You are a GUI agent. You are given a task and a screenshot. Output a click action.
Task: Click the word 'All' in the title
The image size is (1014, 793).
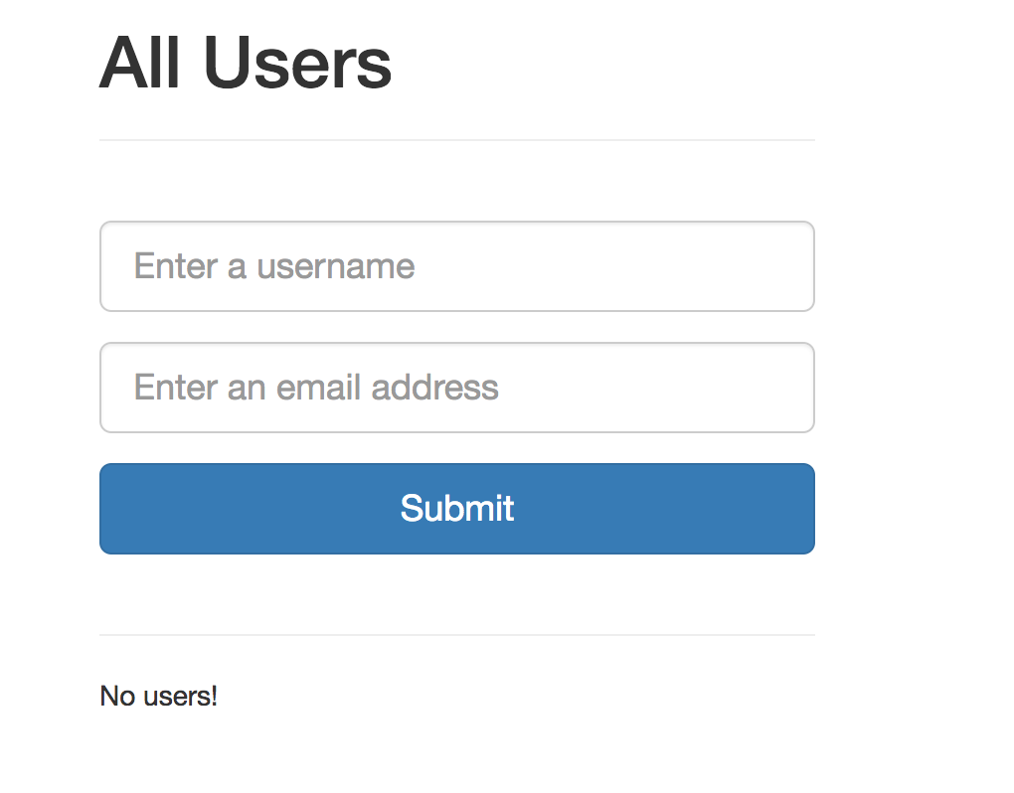point(140,63)
